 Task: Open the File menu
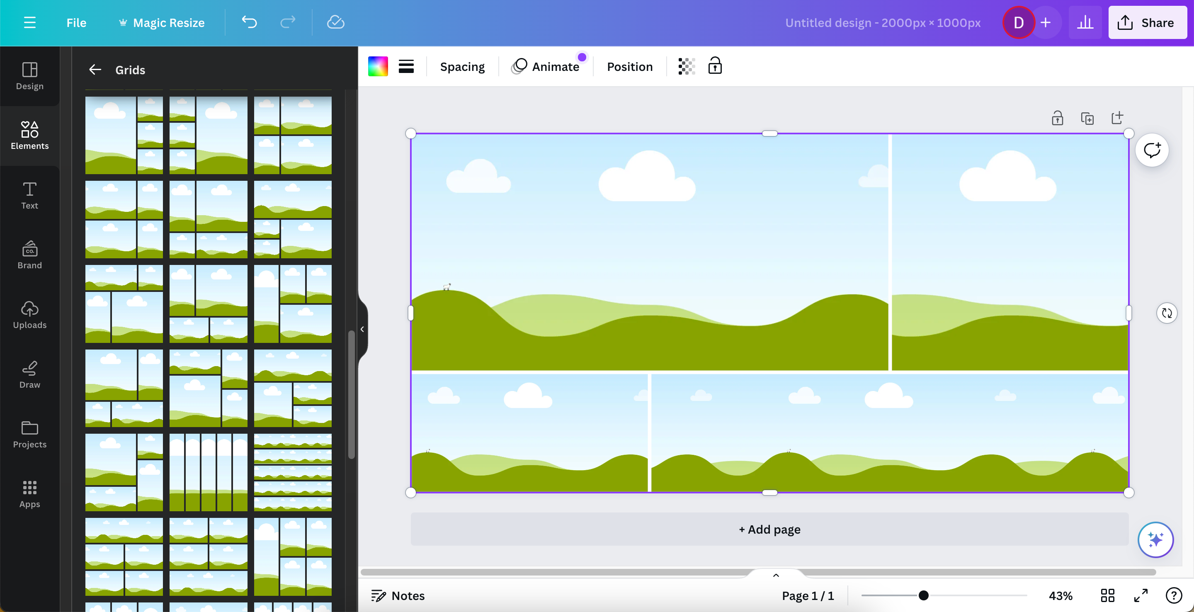point(76,23)
